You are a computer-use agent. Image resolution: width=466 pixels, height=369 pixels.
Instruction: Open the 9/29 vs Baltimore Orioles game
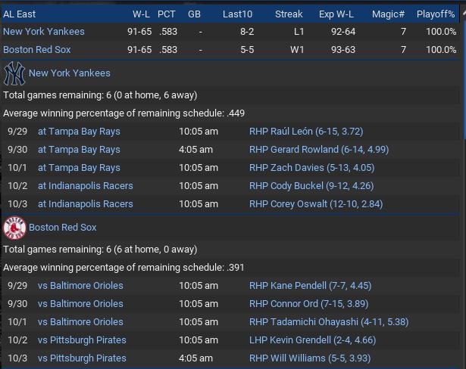click(80, 286)
